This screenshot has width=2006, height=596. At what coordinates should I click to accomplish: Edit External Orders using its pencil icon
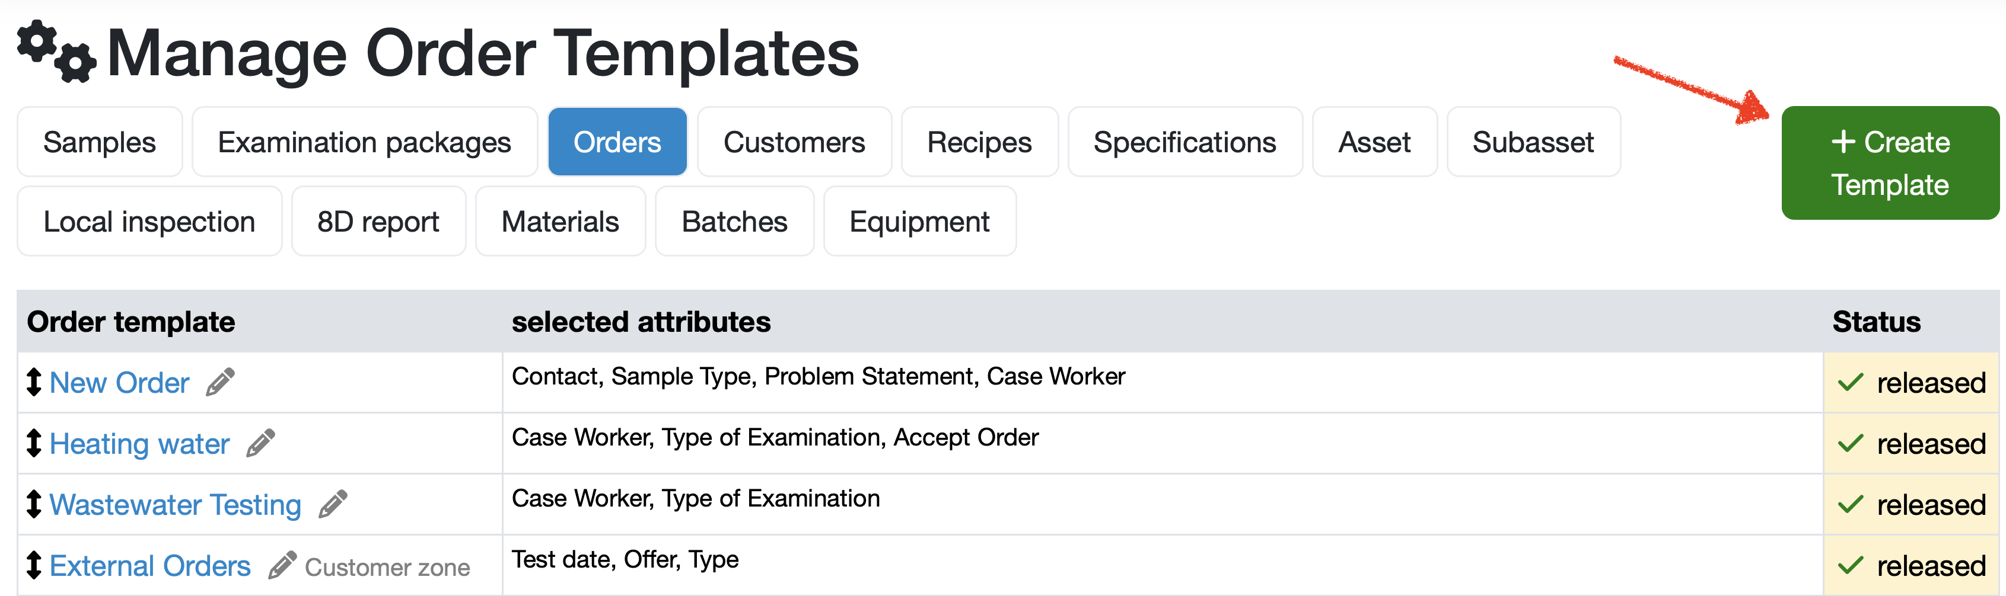pos(283,565)
